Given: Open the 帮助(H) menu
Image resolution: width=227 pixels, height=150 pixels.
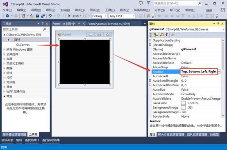Looking at the screenshot, I should pyautogui.click(x=190, y=10).
